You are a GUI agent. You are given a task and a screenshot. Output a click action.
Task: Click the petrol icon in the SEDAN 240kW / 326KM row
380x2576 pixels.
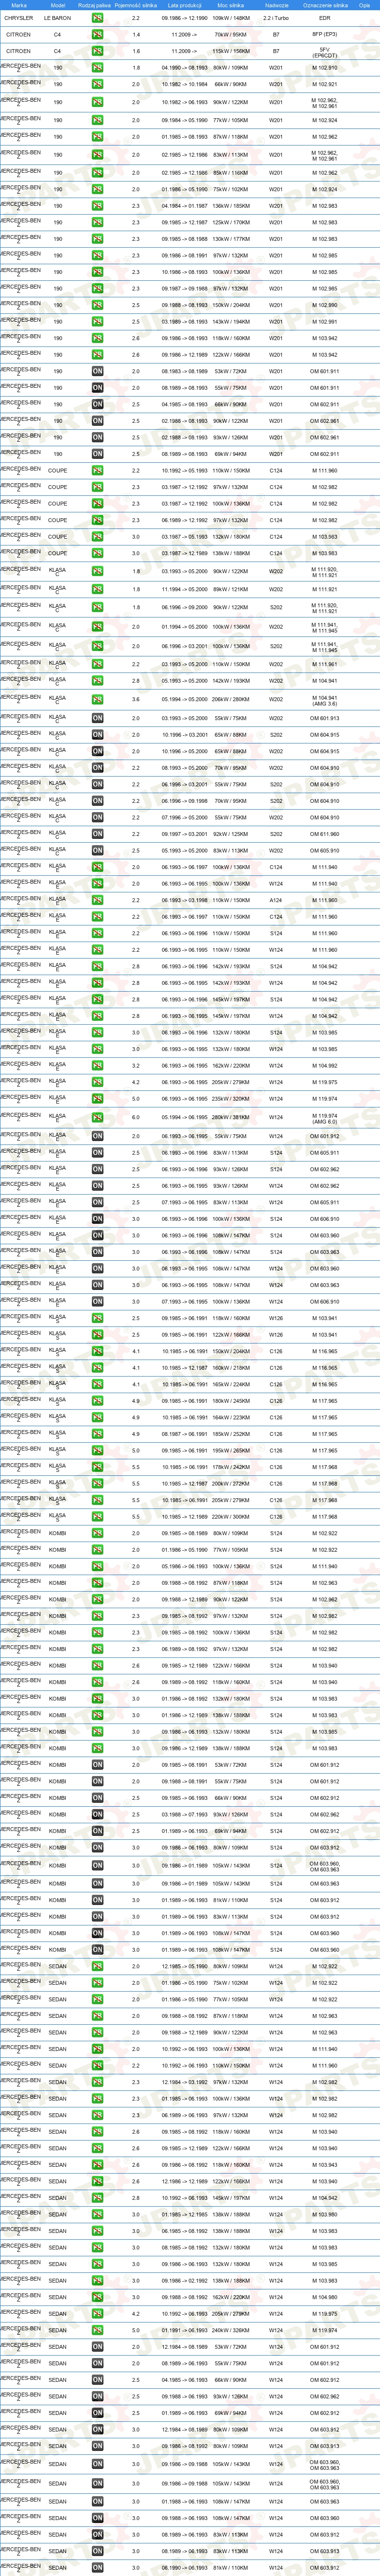click(x=97, y=2330)
